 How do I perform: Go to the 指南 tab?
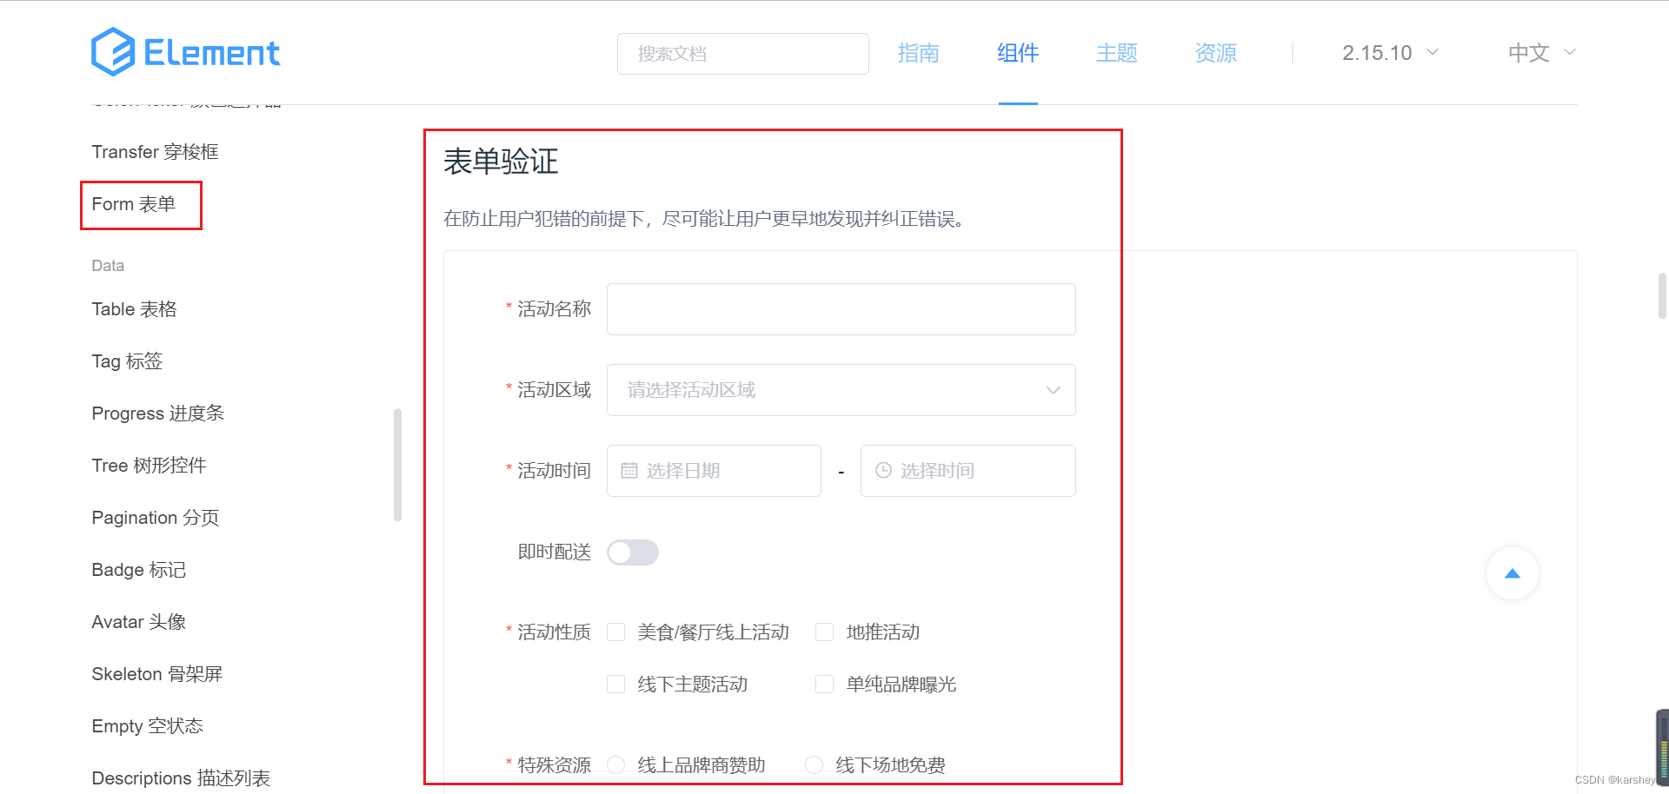pyautogui.click(x=918, y=53)
